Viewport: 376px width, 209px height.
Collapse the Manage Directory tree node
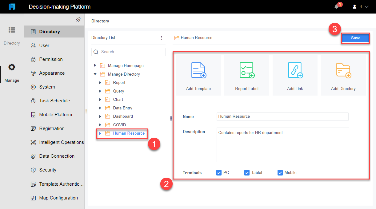click(95, 74)
